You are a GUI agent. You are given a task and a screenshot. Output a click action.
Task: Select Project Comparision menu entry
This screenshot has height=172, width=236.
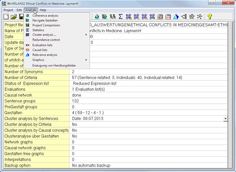[57, 25]
